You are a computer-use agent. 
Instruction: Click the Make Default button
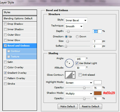pos(68,106)
